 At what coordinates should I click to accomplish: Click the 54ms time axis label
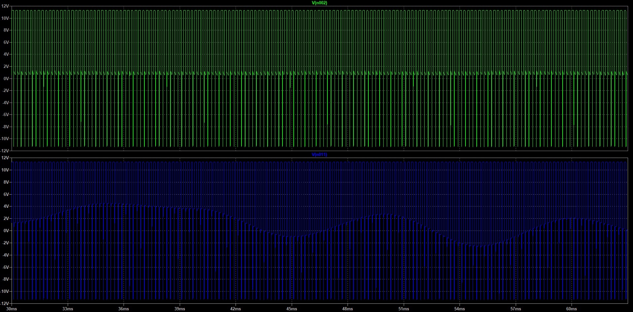click(x=460, y=309)
